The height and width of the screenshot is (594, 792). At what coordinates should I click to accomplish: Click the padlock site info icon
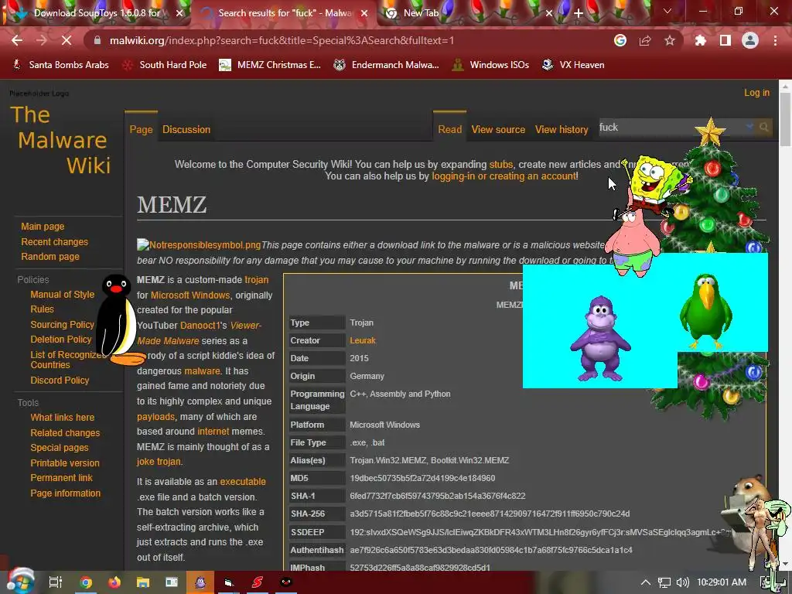[97, 40]
